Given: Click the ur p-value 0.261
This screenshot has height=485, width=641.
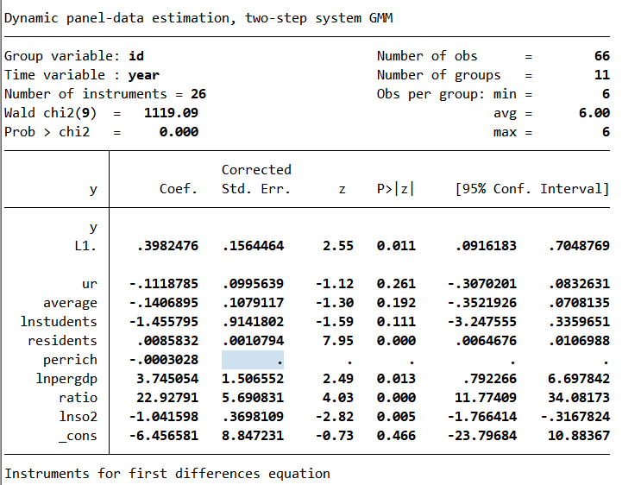Looking at the screenshot, I should [x=396, y=284].
